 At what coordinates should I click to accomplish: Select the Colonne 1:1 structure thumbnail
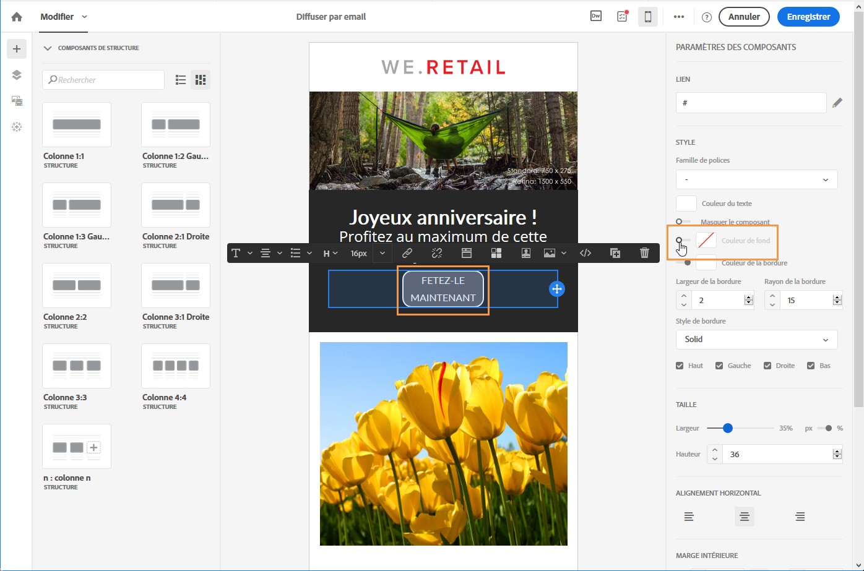tap(77, 124)
